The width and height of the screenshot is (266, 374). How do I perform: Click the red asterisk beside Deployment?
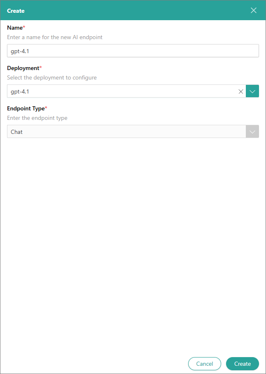pos(40,68)
